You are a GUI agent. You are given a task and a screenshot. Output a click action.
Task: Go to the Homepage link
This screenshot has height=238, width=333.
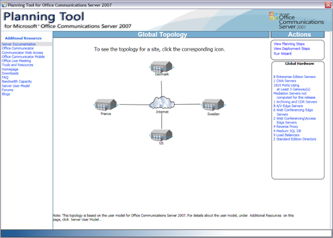coord(10,70)
